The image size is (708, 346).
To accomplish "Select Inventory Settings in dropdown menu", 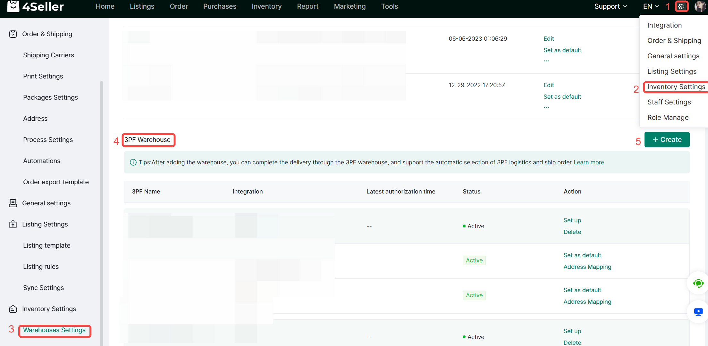I will click(x=676, y=87).
